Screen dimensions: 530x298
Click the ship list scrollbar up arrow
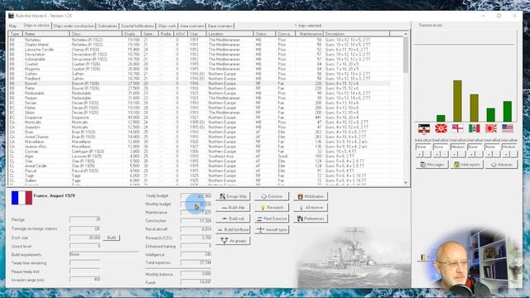click(406, 34)
